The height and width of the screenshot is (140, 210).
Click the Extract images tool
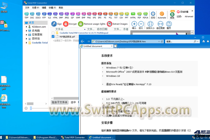click(117, 24)
